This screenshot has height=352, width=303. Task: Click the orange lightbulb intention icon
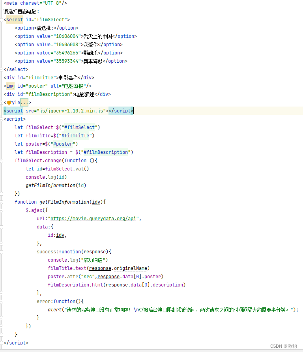pyautogui.click(x=9, y=103)
